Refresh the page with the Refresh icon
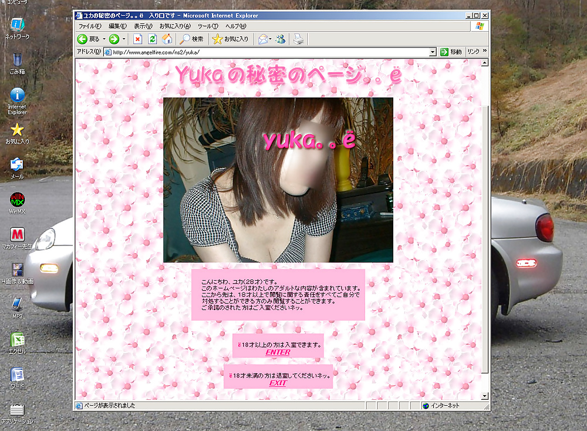Viewport: 587px width, 431px height. point(153,39)
